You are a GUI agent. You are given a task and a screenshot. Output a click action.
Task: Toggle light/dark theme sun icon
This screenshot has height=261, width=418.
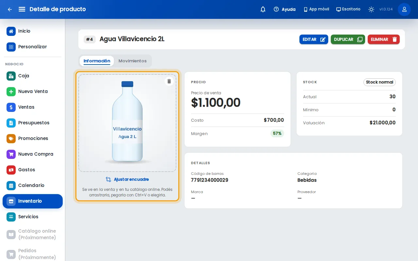click(371, 9)
